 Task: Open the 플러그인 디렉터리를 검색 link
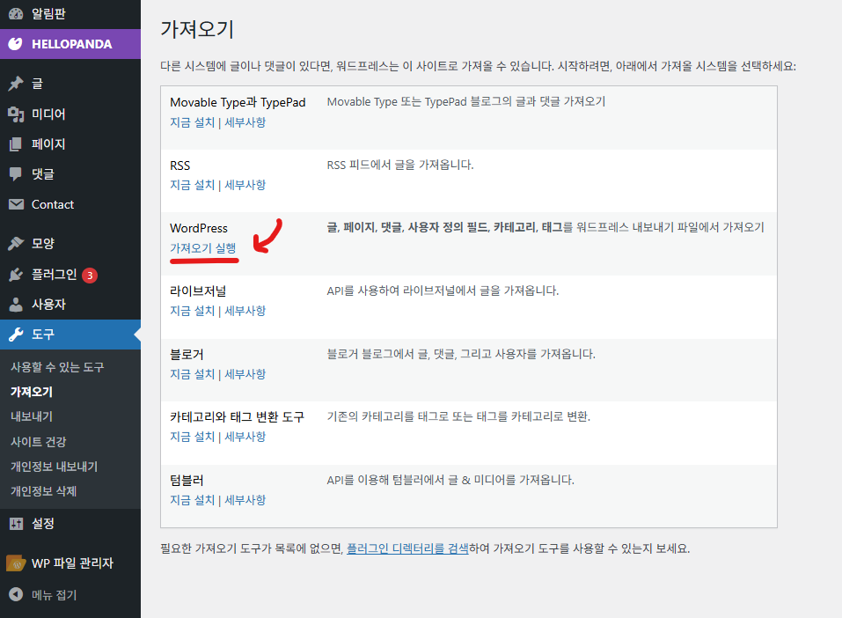(x=407, y=548)
